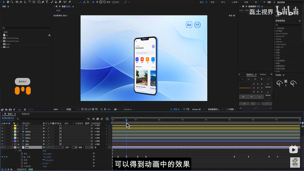Click layer 9 blue label color swatch
The height and width of the screenshot is (171, 304).
[x=15, y=141]
